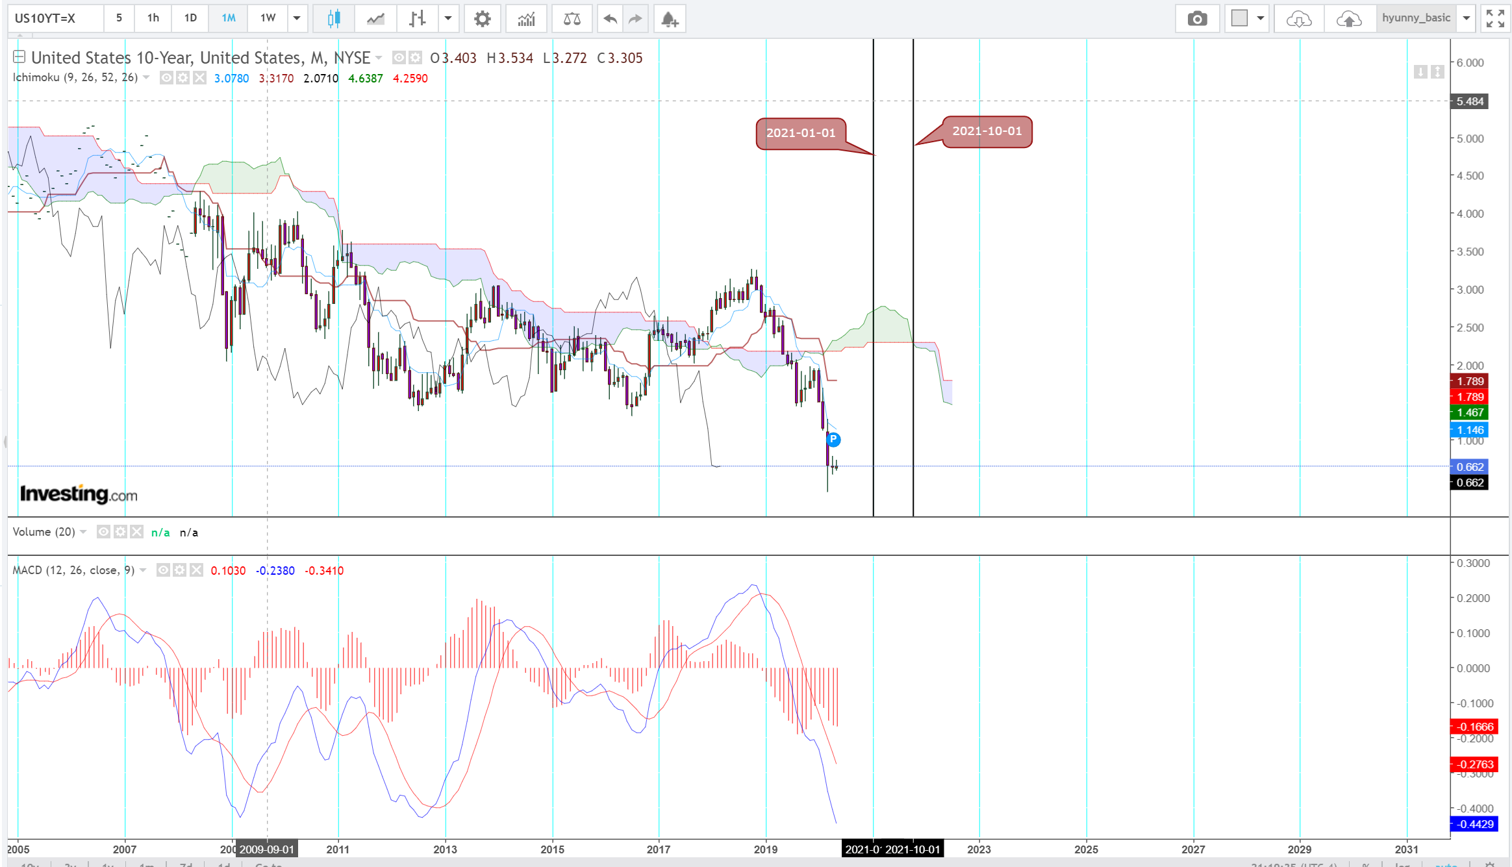Select the 1D timeframe

[190, 18]
